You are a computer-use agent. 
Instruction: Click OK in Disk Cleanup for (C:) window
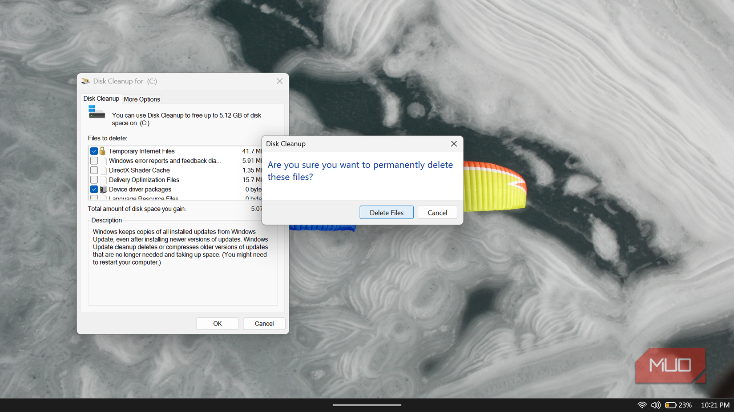pos(218,324)
